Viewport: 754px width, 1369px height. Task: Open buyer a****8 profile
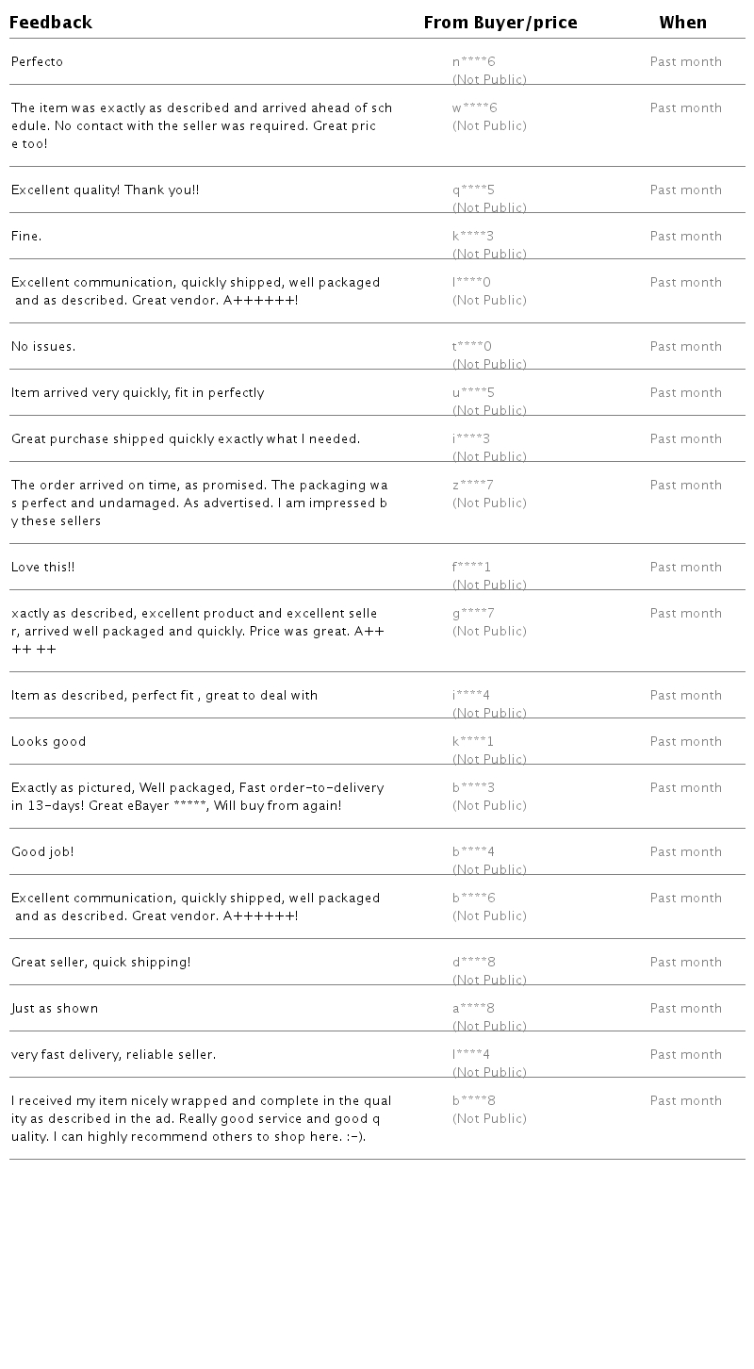pyautogui.click(x=473, y=1009)
